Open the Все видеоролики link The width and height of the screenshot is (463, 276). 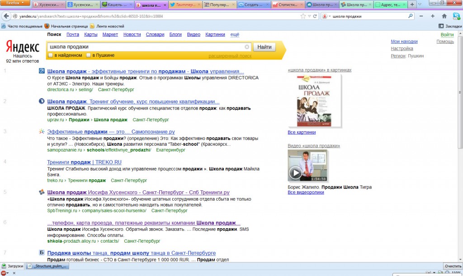pyautogui.click(x=306, y=193)
